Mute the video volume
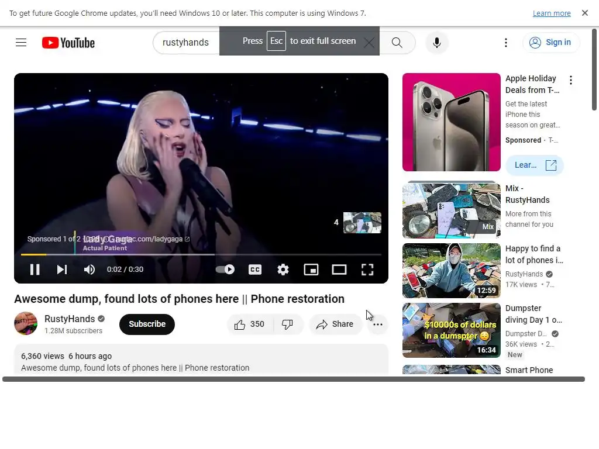The image size is (599, 449). (x=89, y=270)
